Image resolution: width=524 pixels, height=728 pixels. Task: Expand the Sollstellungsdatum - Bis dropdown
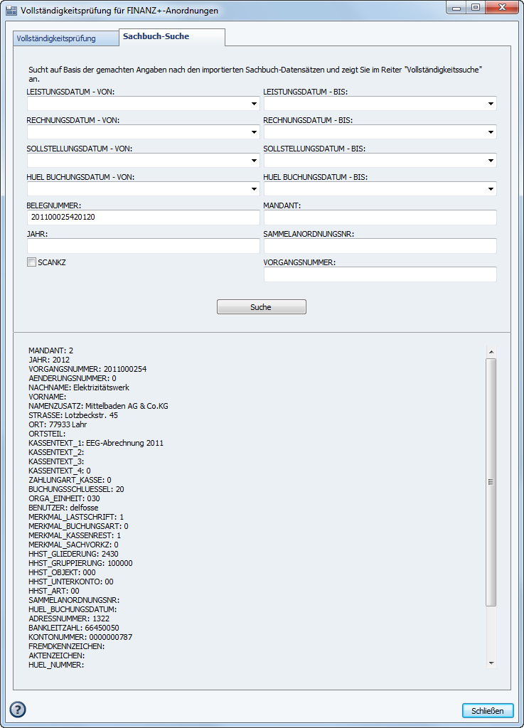[x=491, y=161]
